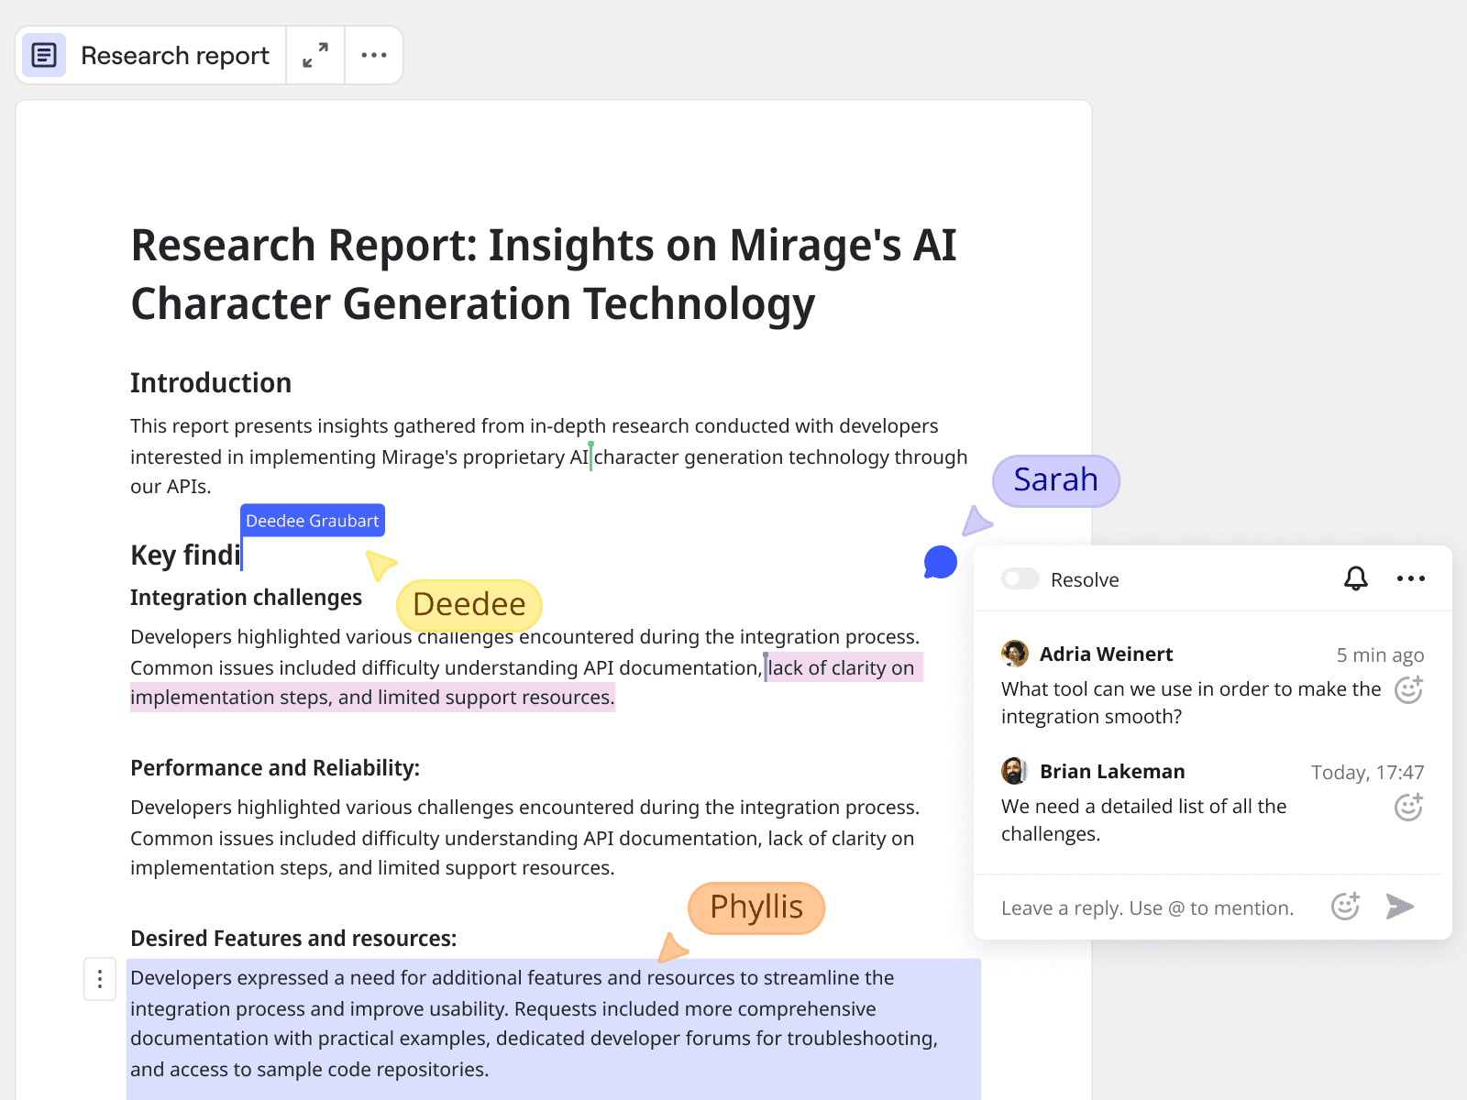
Task: Click the blue comment bubble marker
Action: (940, 562)
